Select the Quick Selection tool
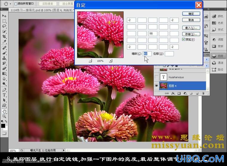 (4, 31)
